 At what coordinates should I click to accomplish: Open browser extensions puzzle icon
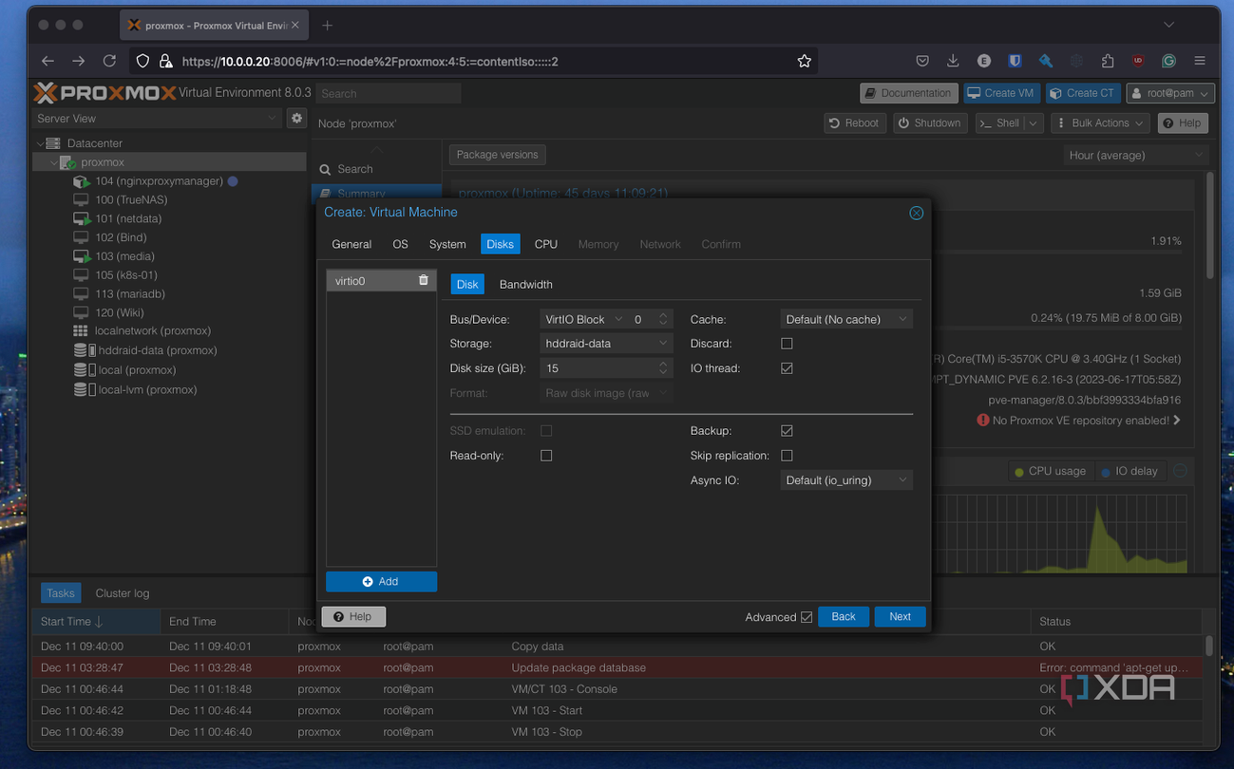tap(1108, 61)
